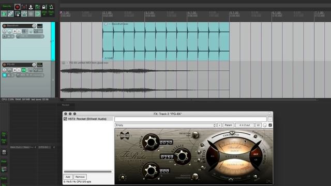The image size is (331, 186).
Task: Click the CPU and RAM status text
Action: pyautogui.click(x=25, y=99)
